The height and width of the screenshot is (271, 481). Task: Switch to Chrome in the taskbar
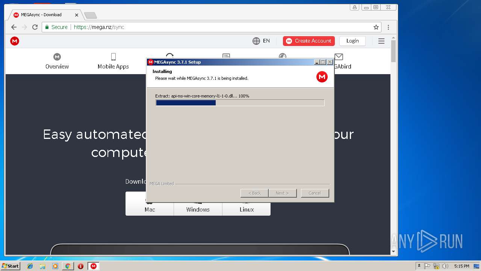pyautogui.click(x=68, y=266)
